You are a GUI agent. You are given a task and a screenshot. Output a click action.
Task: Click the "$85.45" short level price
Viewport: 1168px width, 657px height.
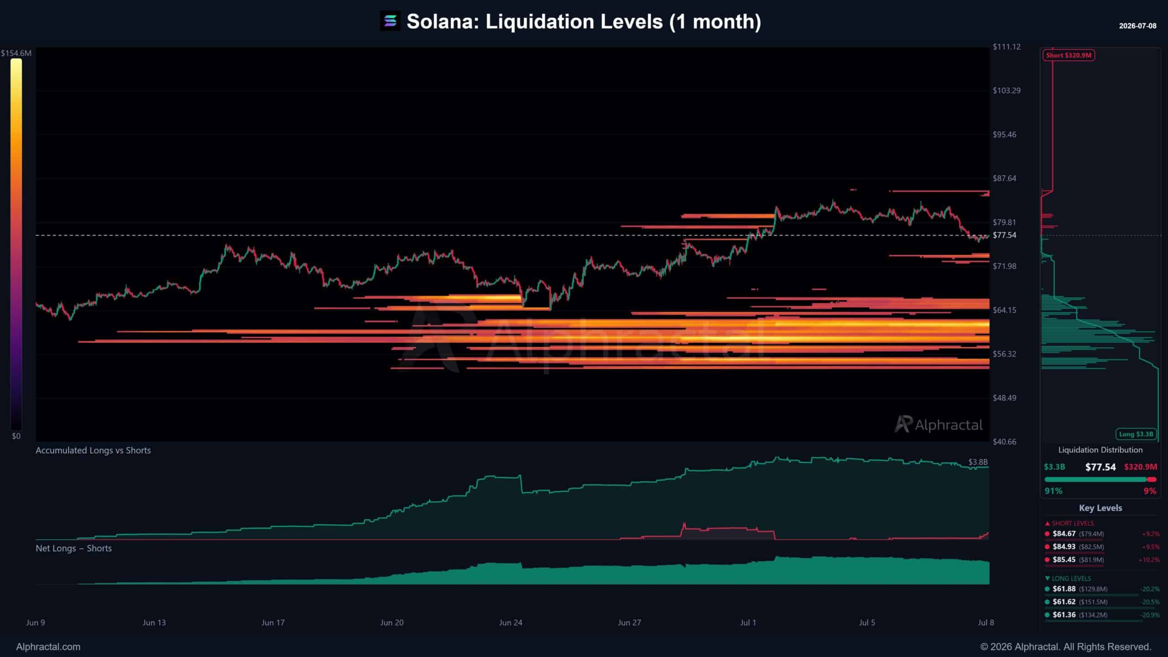pyautogui.click(x=1064, y=560)
